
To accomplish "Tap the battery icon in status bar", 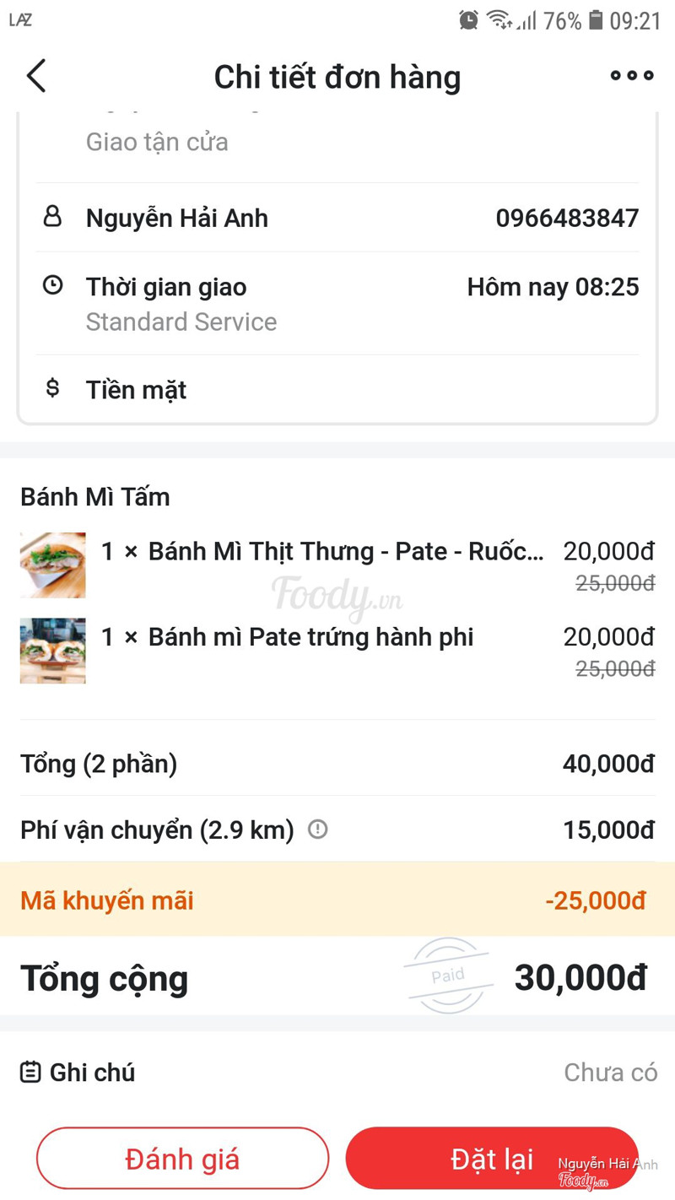I will (596, 20).
